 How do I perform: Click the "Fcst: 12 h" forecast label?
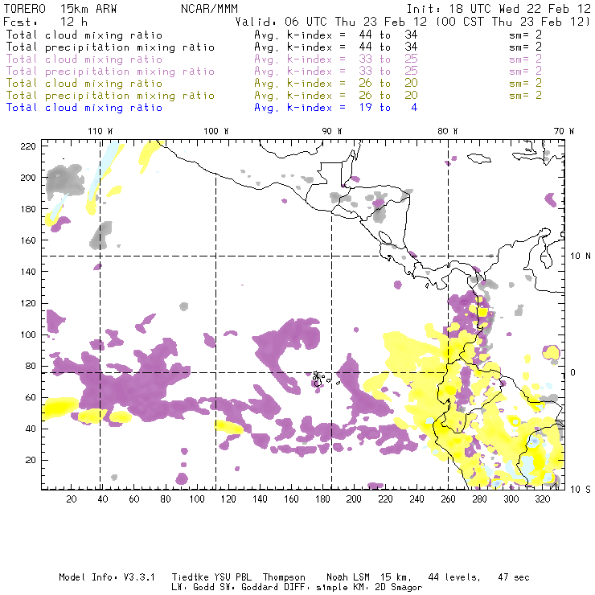tap(46, 21)
